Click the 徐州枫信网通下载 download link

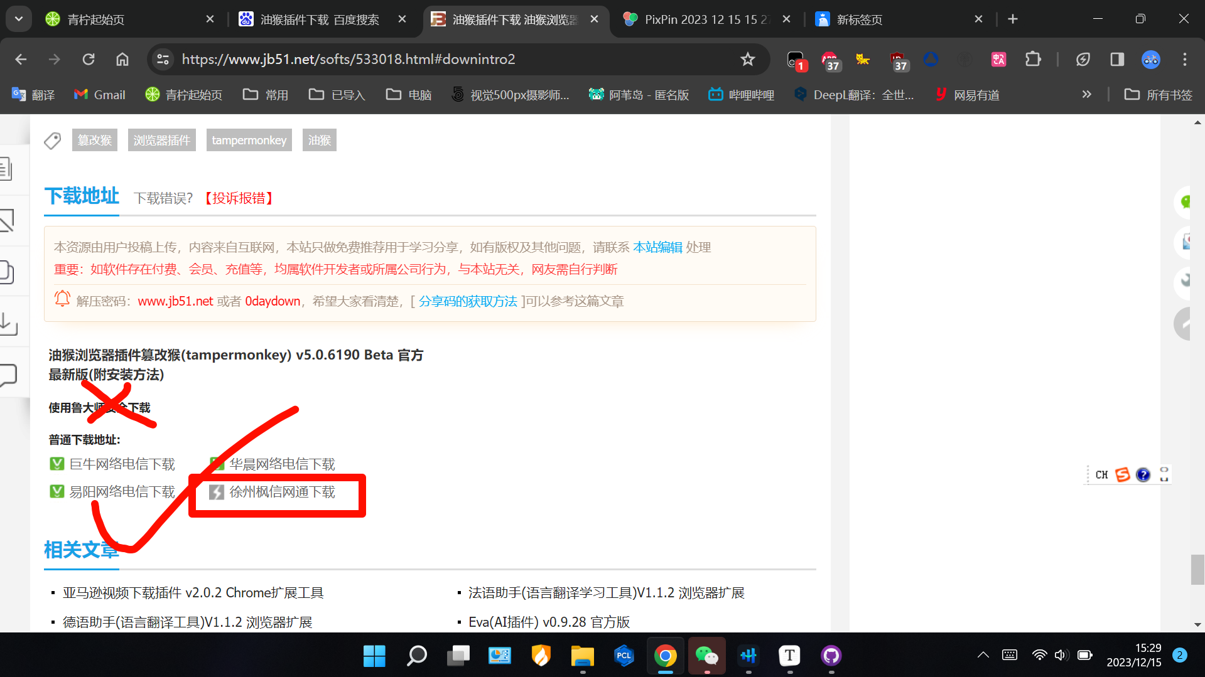click(x=282, y=492)
